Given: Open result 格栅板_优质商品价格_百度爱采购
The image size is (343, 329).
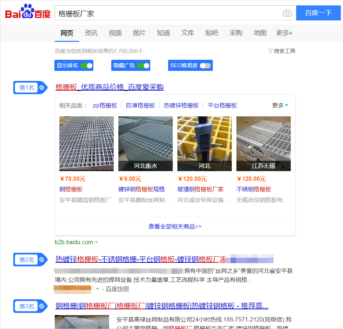Looking at the screenshot, I should point(109,87).
